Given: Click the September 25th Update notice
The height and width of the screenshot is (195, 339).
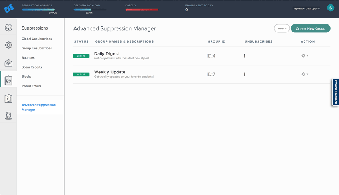Looking at the screenshot, I should [306, 8].
